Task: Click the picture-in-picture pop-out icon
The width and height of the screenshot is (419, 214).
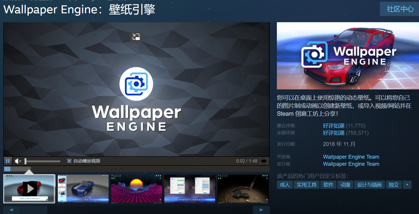Action: (136, 37)
